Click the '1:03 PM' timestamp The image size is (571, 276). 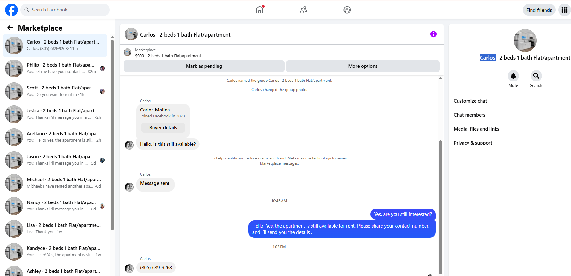[x=279, y=247]
